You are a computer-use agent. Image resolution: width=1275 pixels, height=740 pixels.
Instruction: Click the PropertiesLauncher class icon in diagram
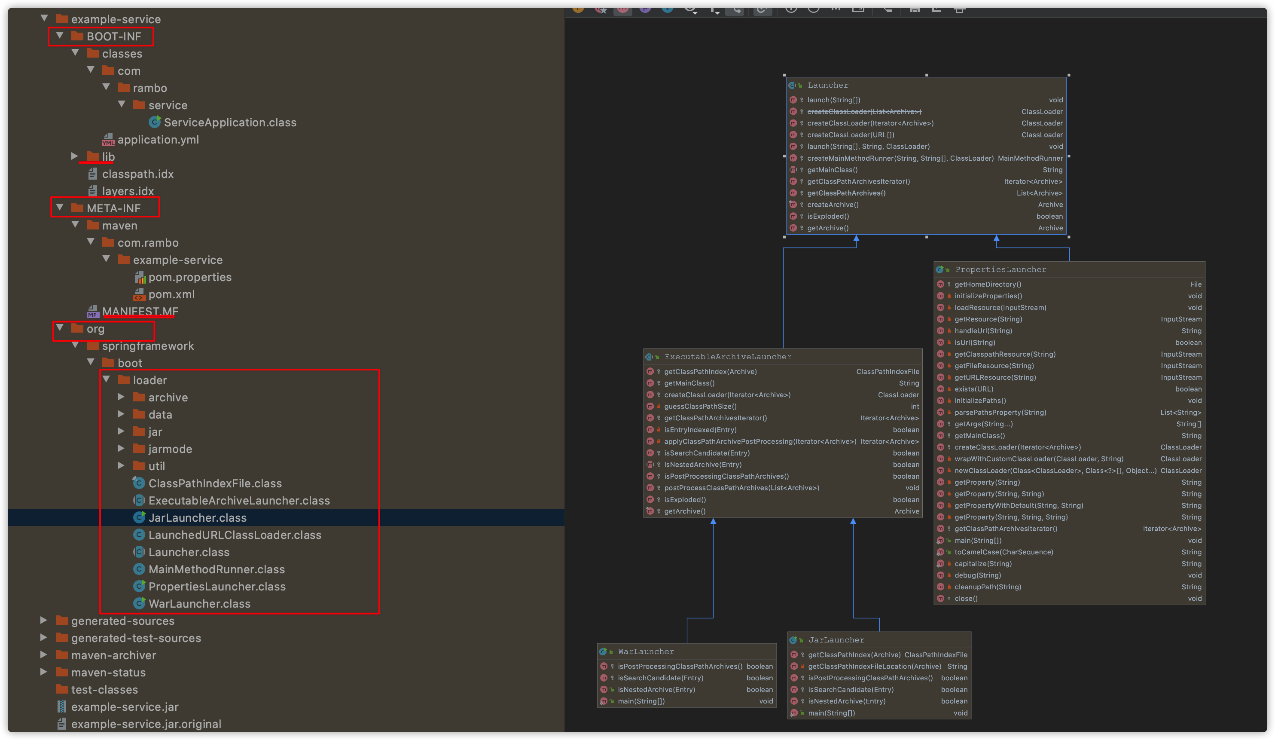click(x=939, y=269)
